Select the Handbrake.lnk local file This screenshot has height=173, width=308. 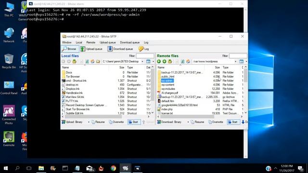74,93
